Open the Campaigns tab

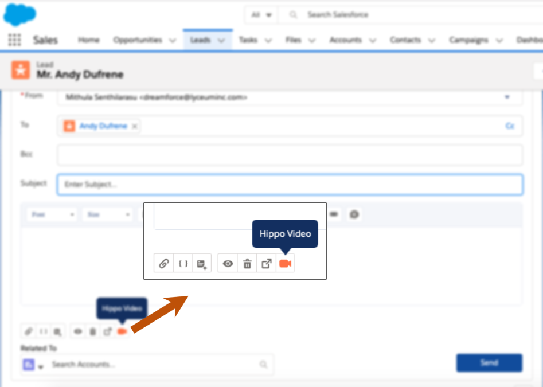(x=468, y=40)
